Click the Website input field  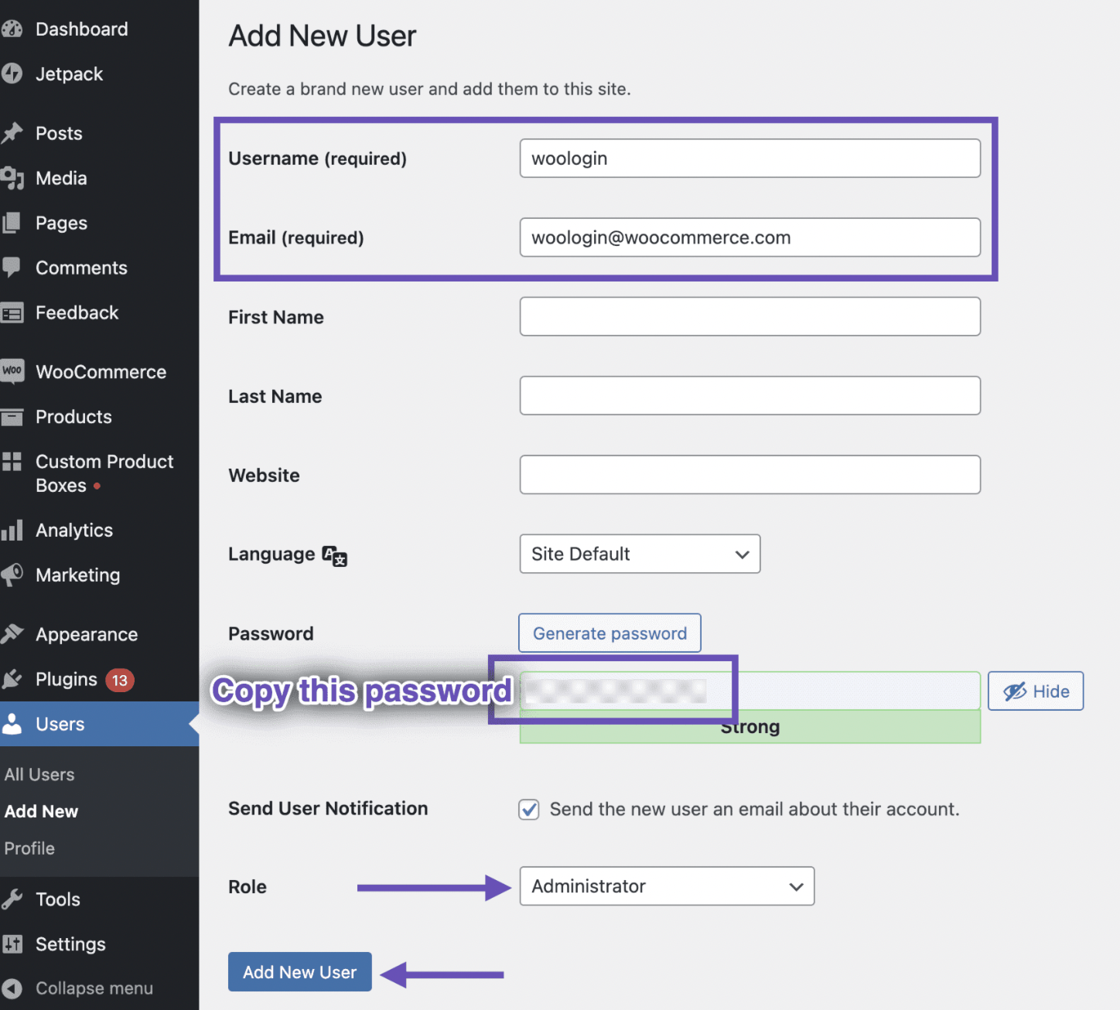click(x=749, y=474)
